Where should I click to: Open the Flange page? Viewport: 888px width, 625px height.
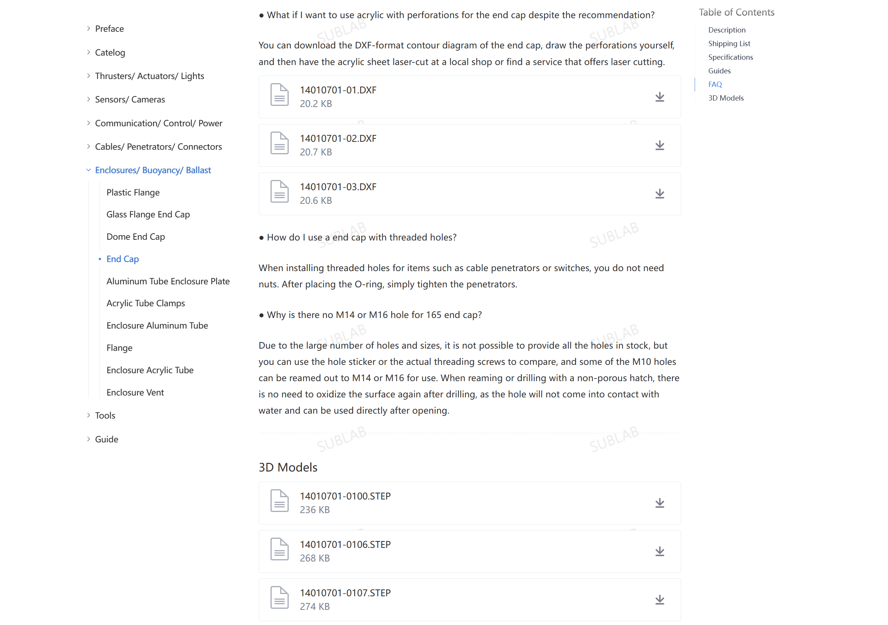point(120,347)
